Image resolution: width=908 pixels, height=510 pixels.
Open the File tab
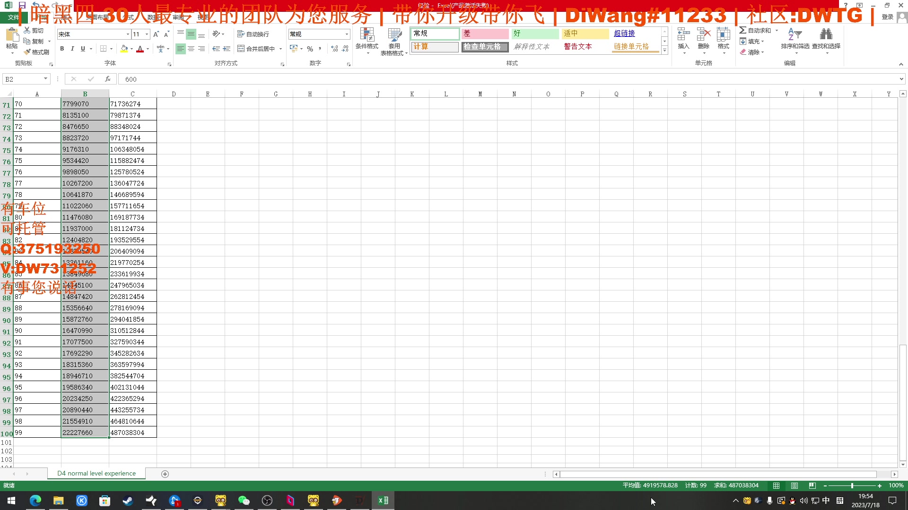click(x=13, y=17)
